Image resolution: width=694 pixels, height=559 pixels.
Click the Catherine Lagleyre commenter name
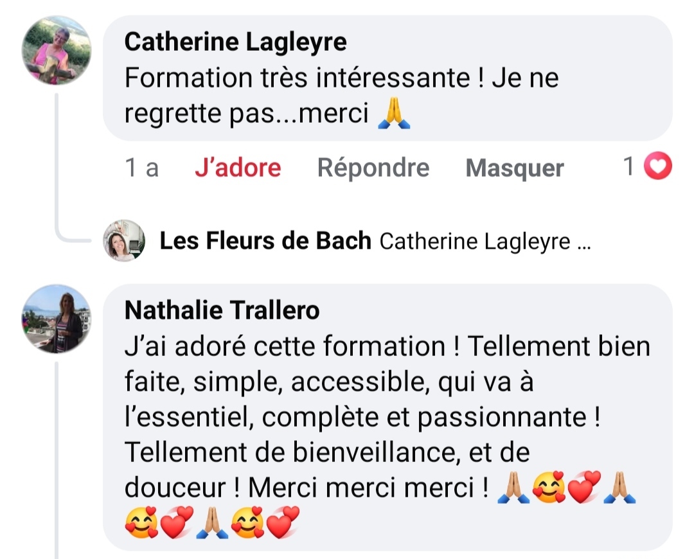point(235,42)
